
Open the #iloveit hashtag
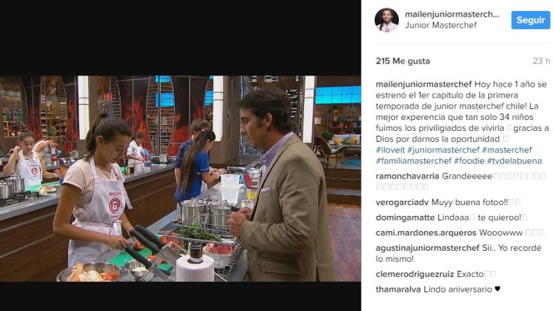pos(390,150)
